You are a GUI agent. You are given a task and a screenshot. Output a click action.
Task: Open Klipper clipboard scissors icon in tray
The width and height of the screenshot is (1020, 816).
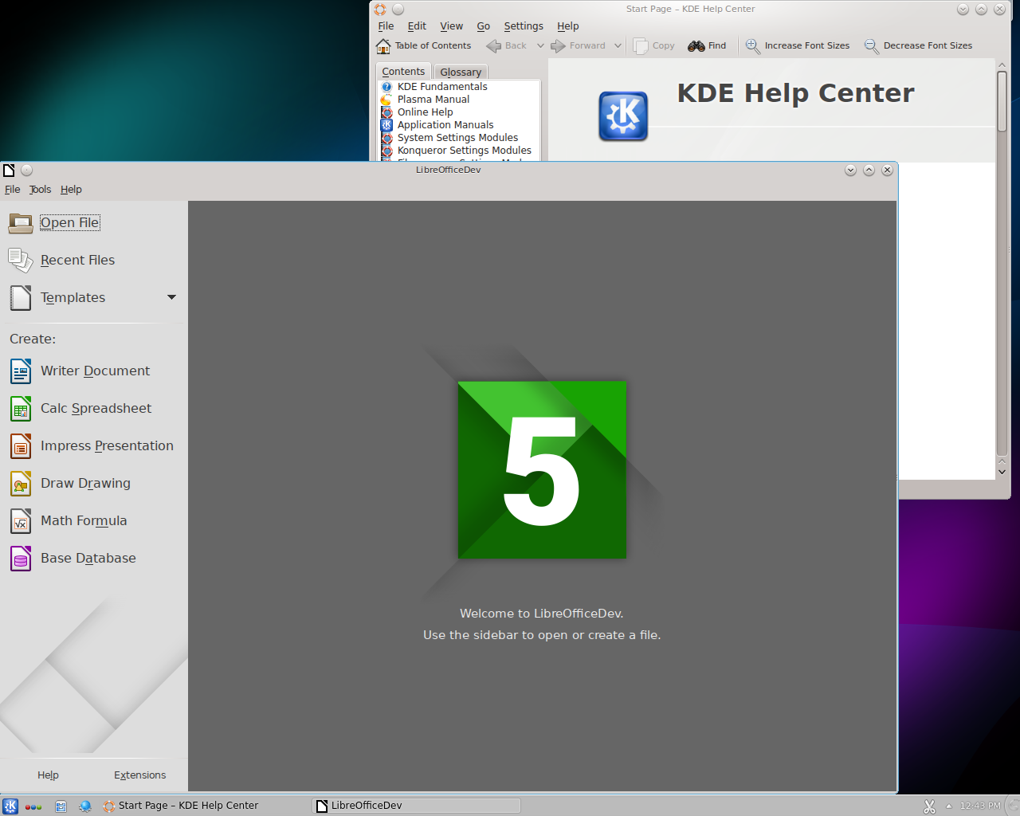(929, 806)
